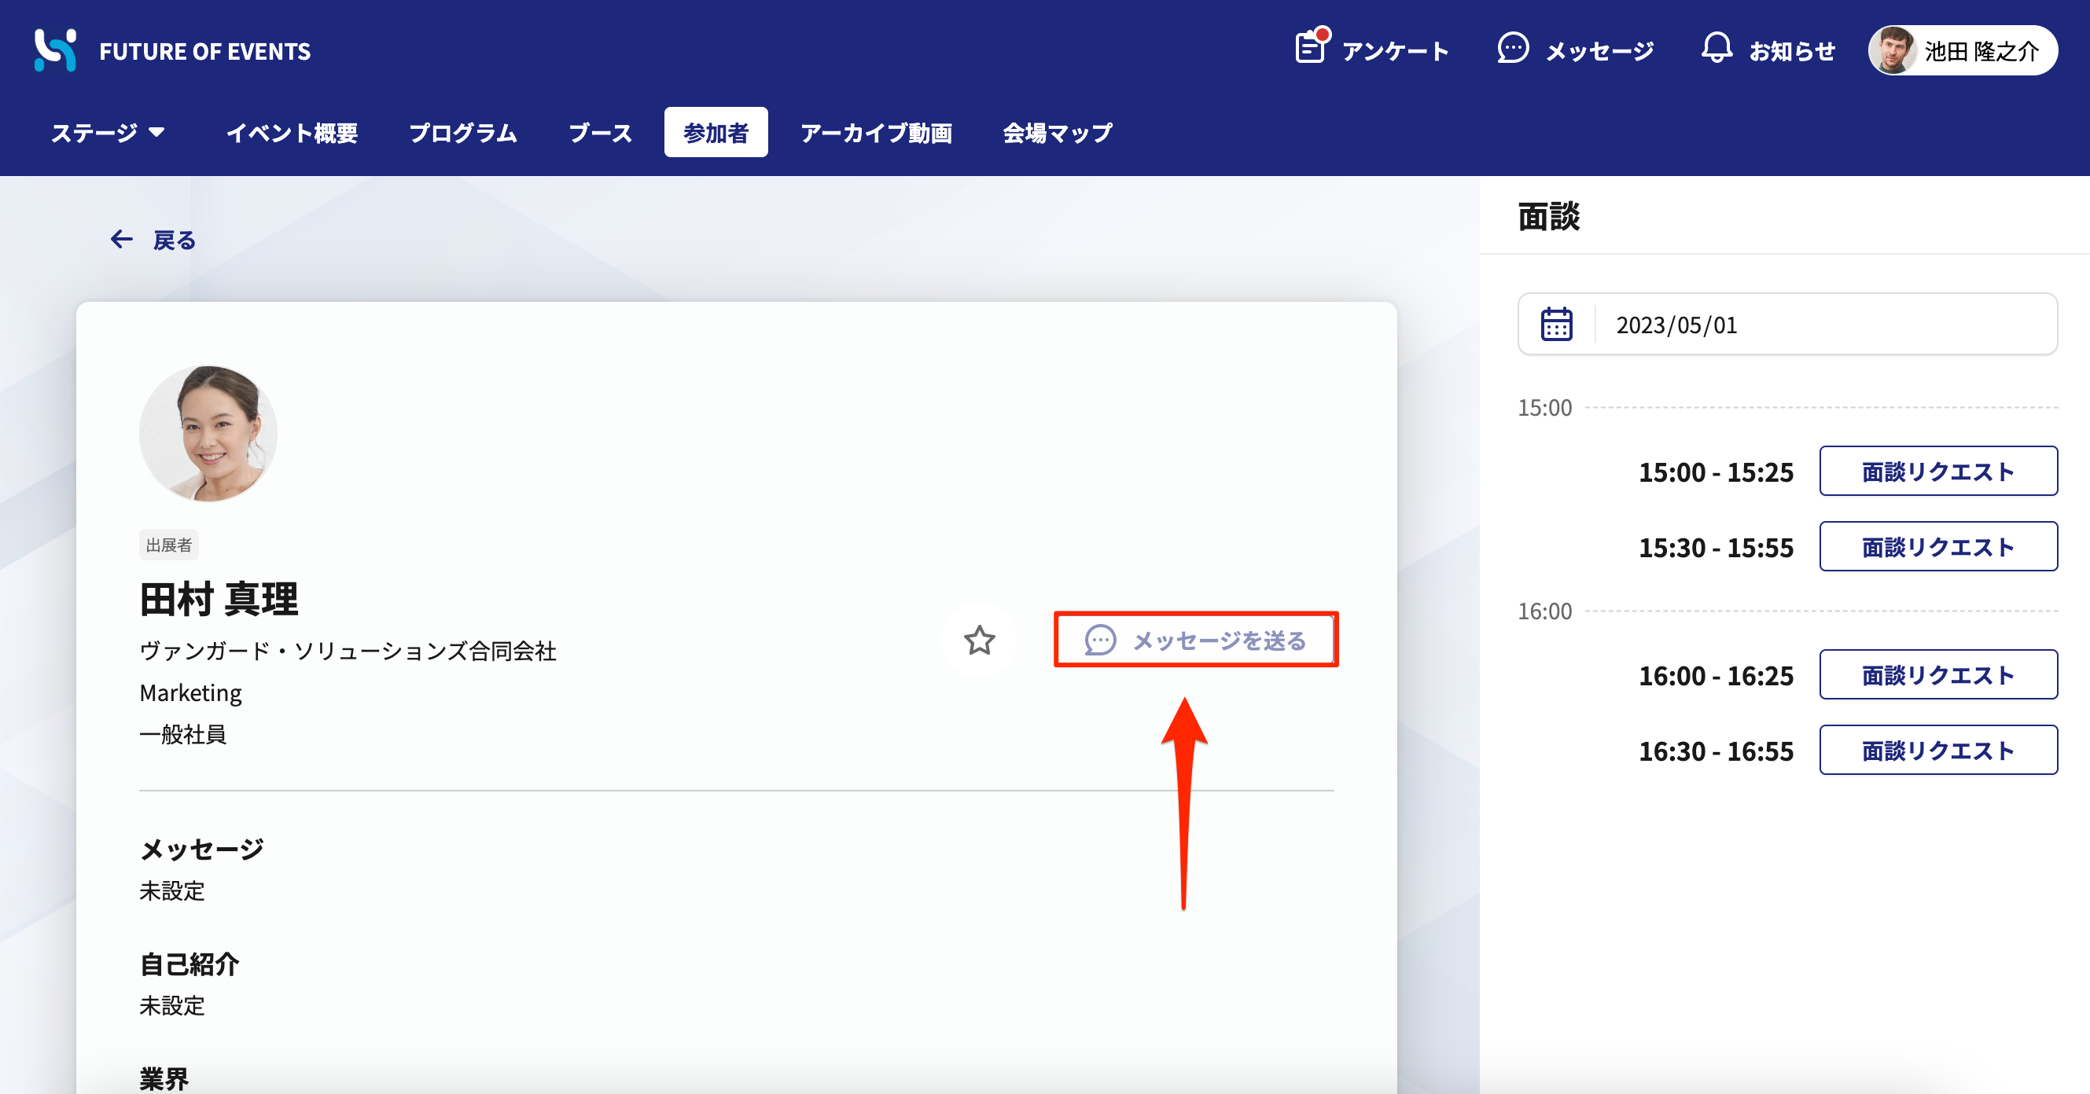Click the FUTURE OF EVENTS title text
Image resolution: width=2090 pixels, height=1094 pixels.
pyautogui.click(x=204, y=51)
